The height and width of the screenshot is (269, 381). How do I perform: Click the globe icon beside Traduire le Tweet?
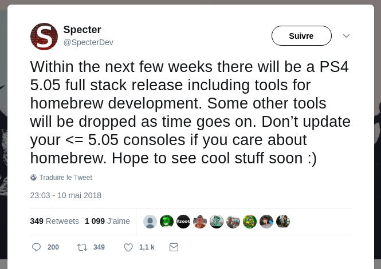[34, 178]
